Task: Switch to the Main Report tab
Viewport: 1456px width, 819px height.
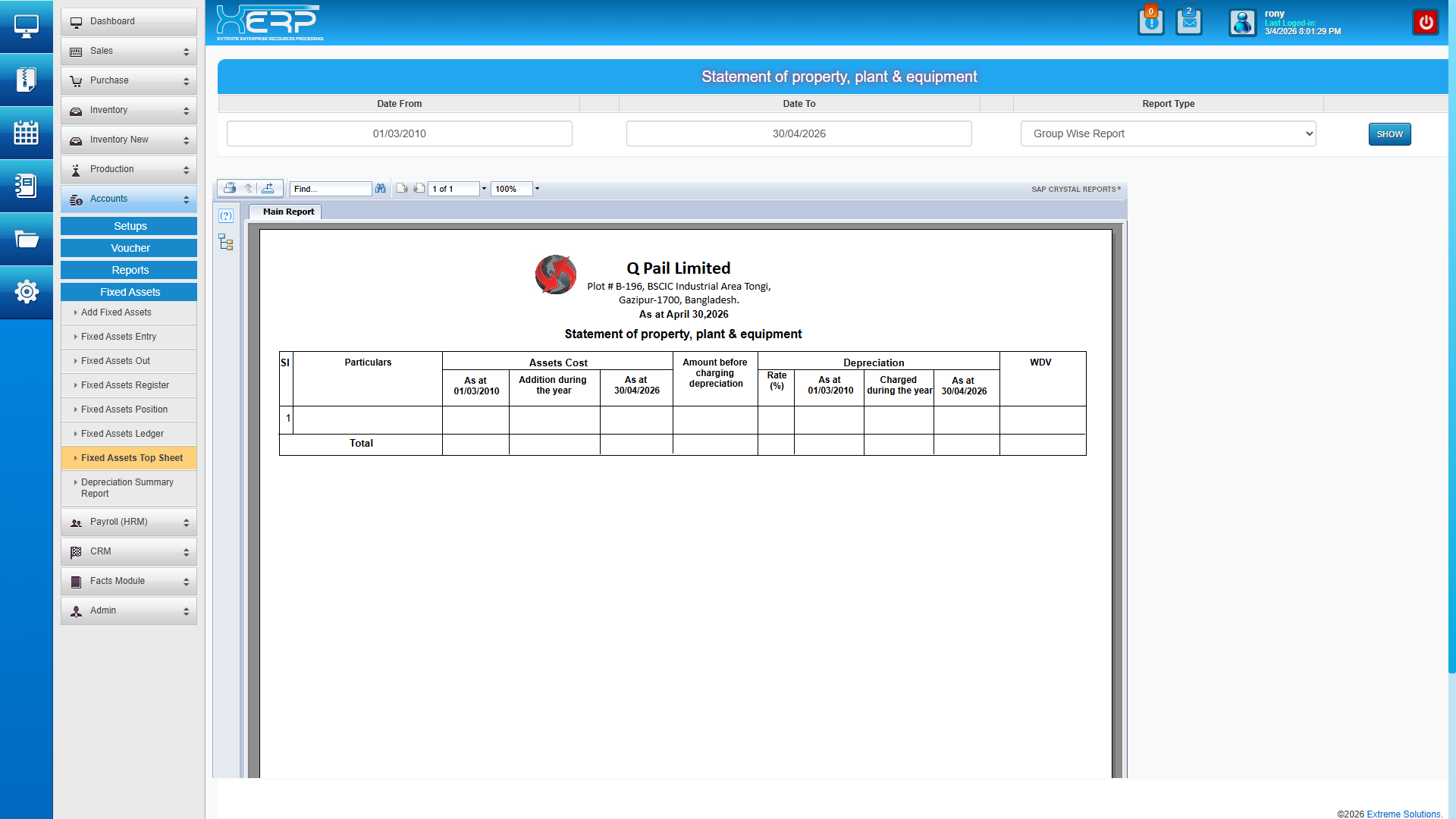Action: tap(288, 212)
